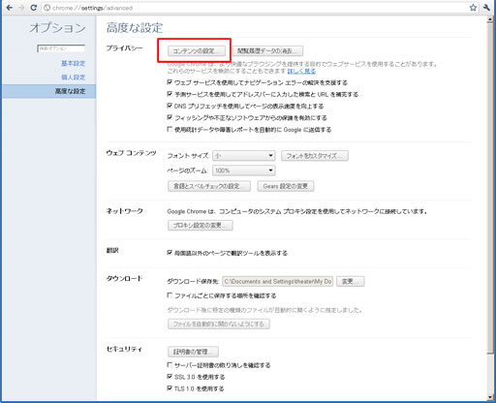496x403 pixels.
Task: Toggle the SSL 3.0 checkbox
Action: pos(170,377)
